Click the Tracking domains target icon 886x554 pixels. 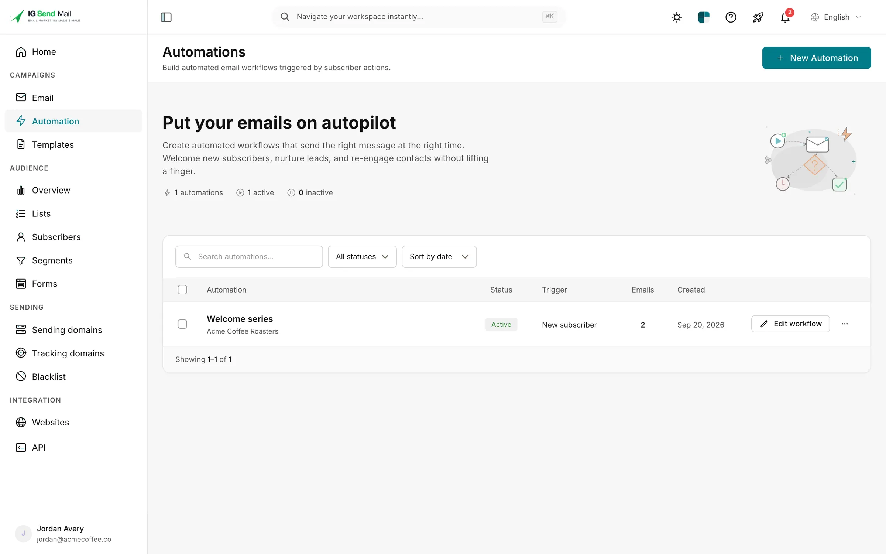(21, 353)
